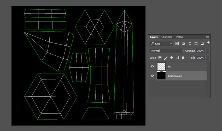The height and width of the screenshot is (131, 222).
Task: Switch to the Paths tab
Action: 179,37
